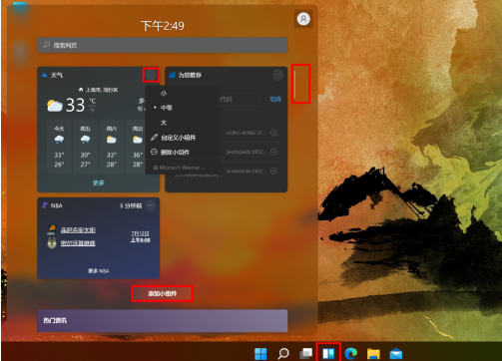Open Windows Start from the taskbar
This screenshot has height=361, width=502.
(260, 353)
